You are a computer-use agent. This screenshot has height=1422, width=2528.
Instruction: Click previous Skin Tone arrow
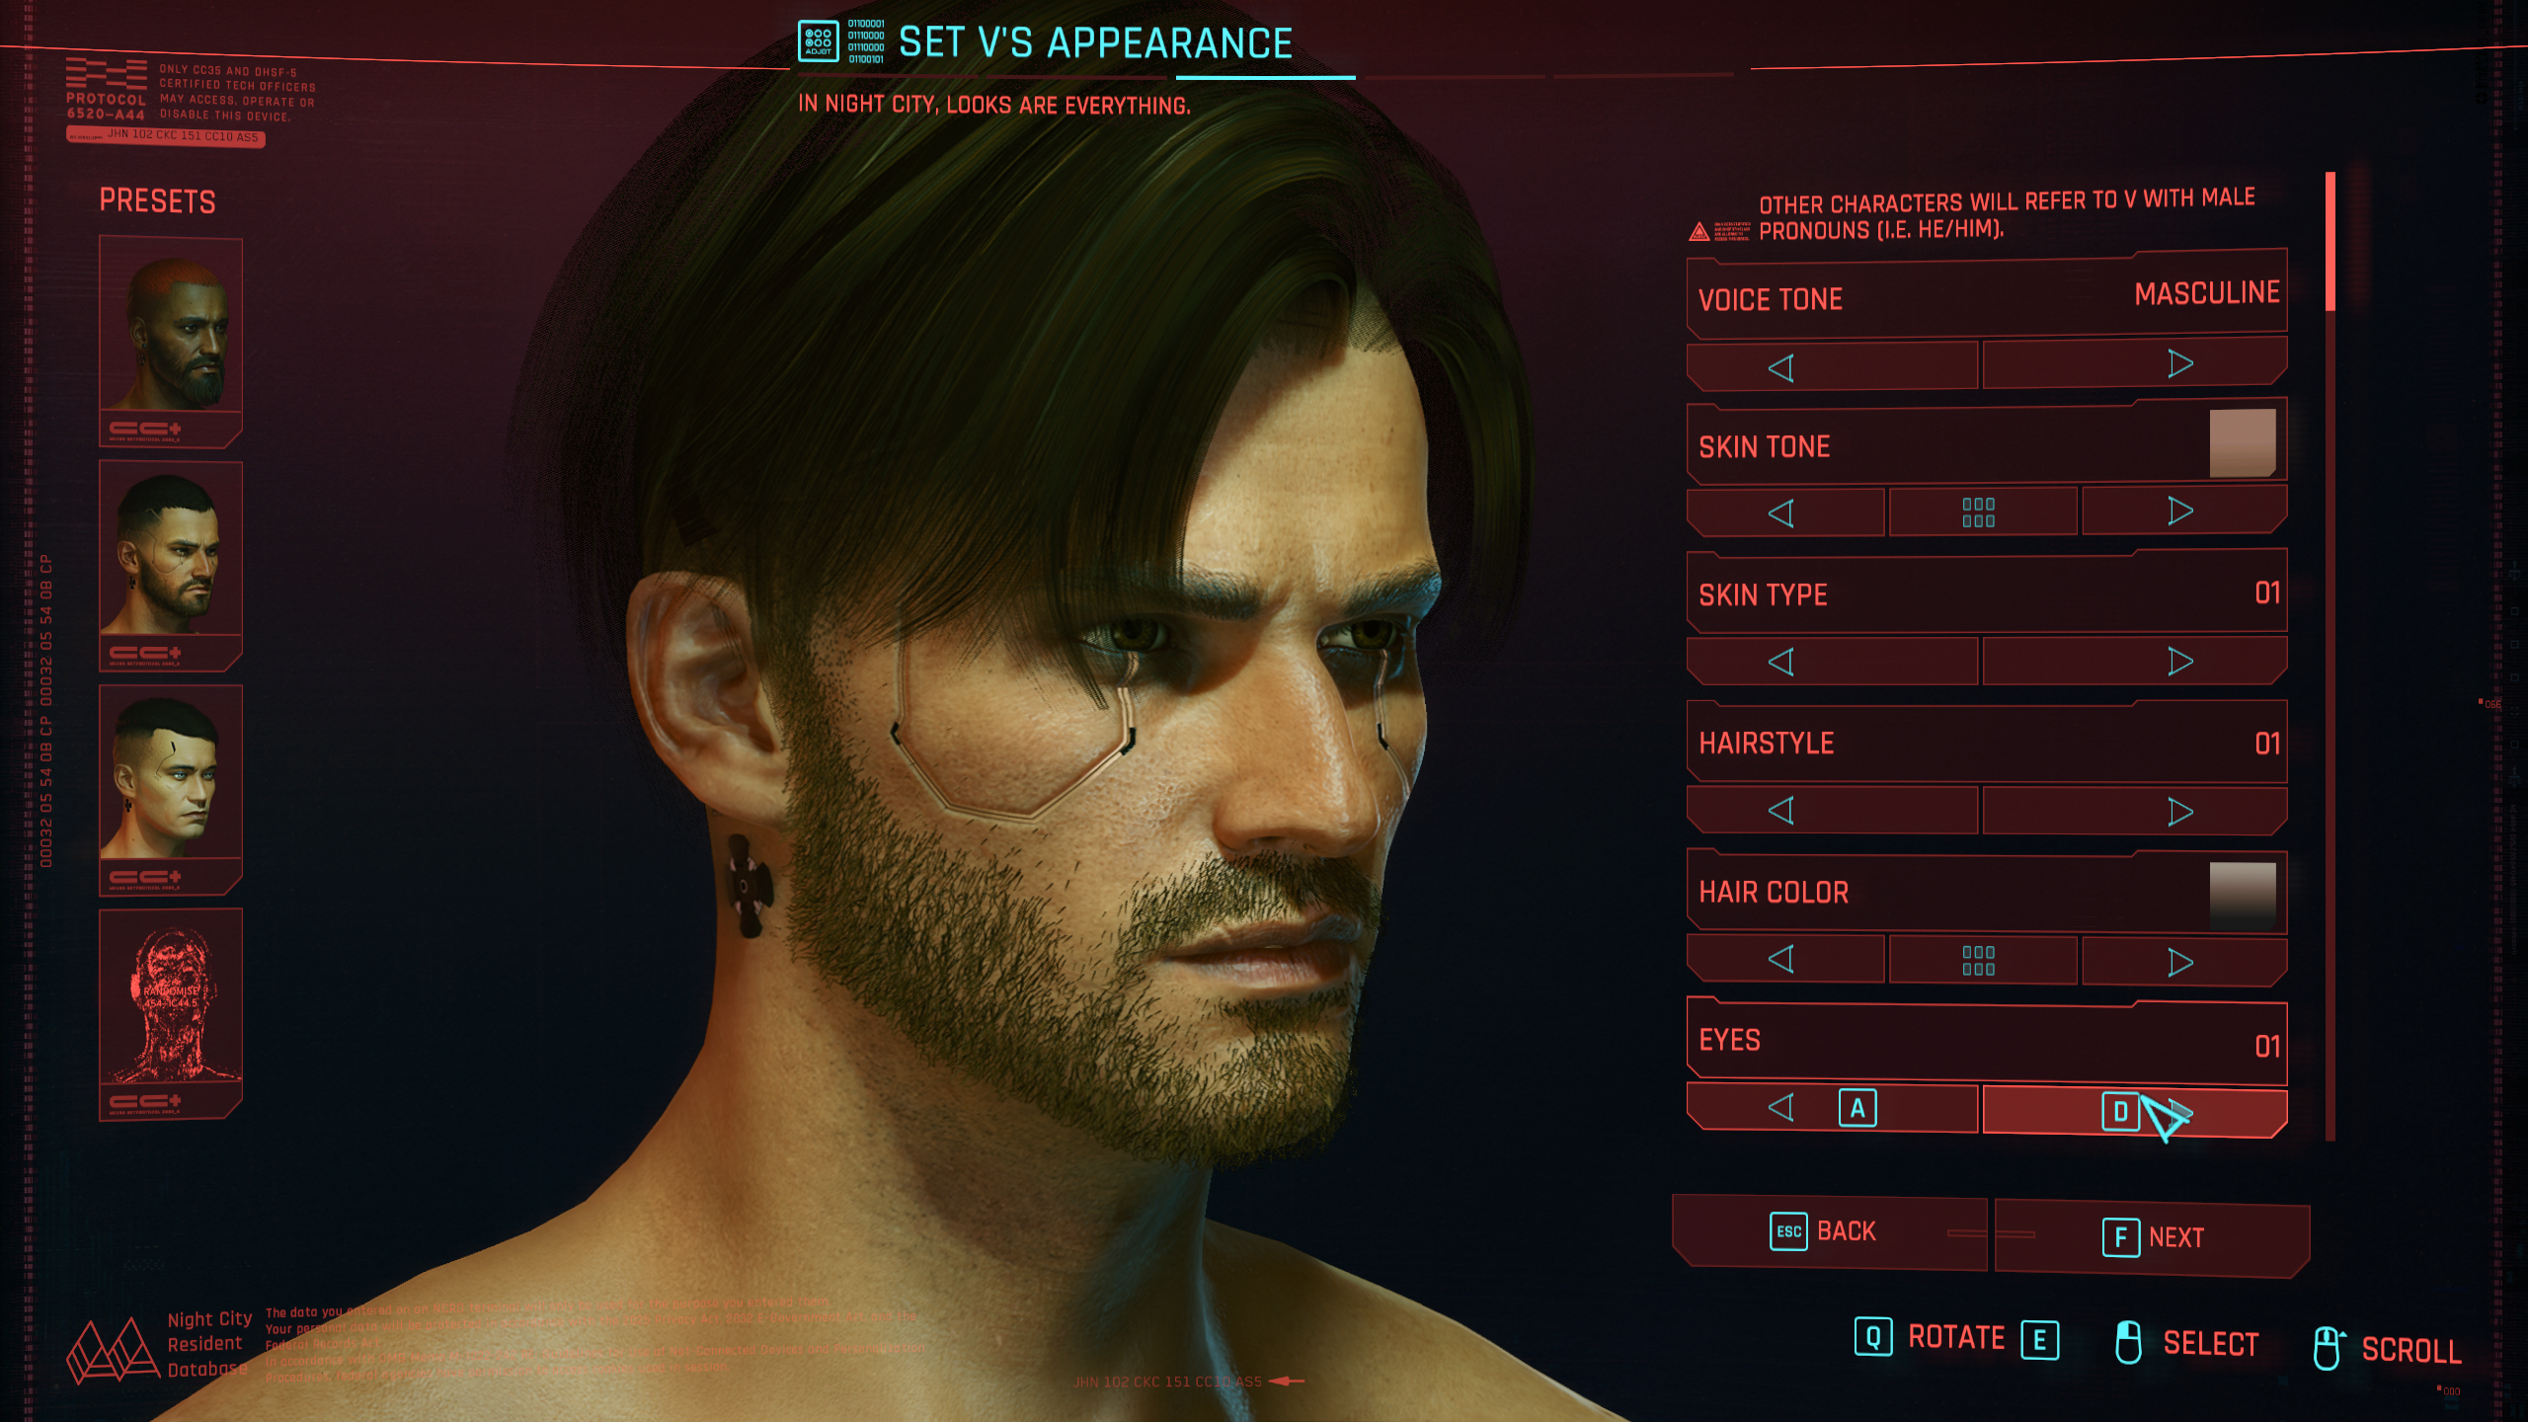pyautogui.click(x=1784, y=513)
